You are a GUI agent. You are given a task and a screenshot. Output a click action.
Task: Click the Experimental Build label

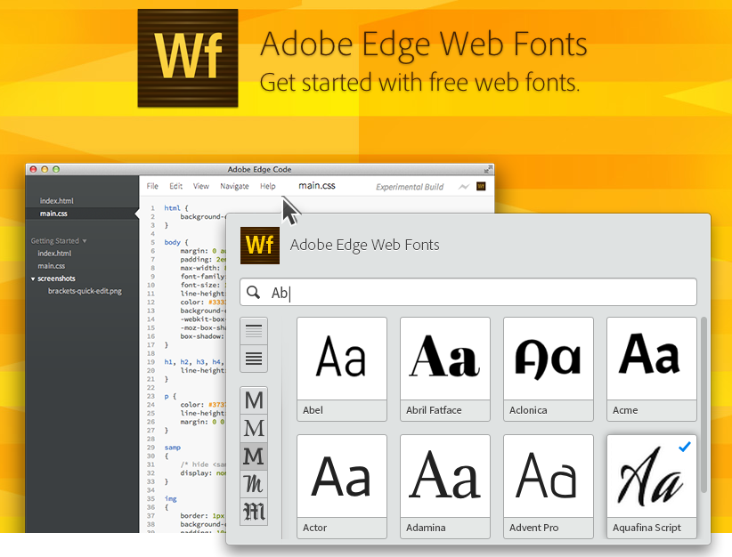[x=410, y=187]
